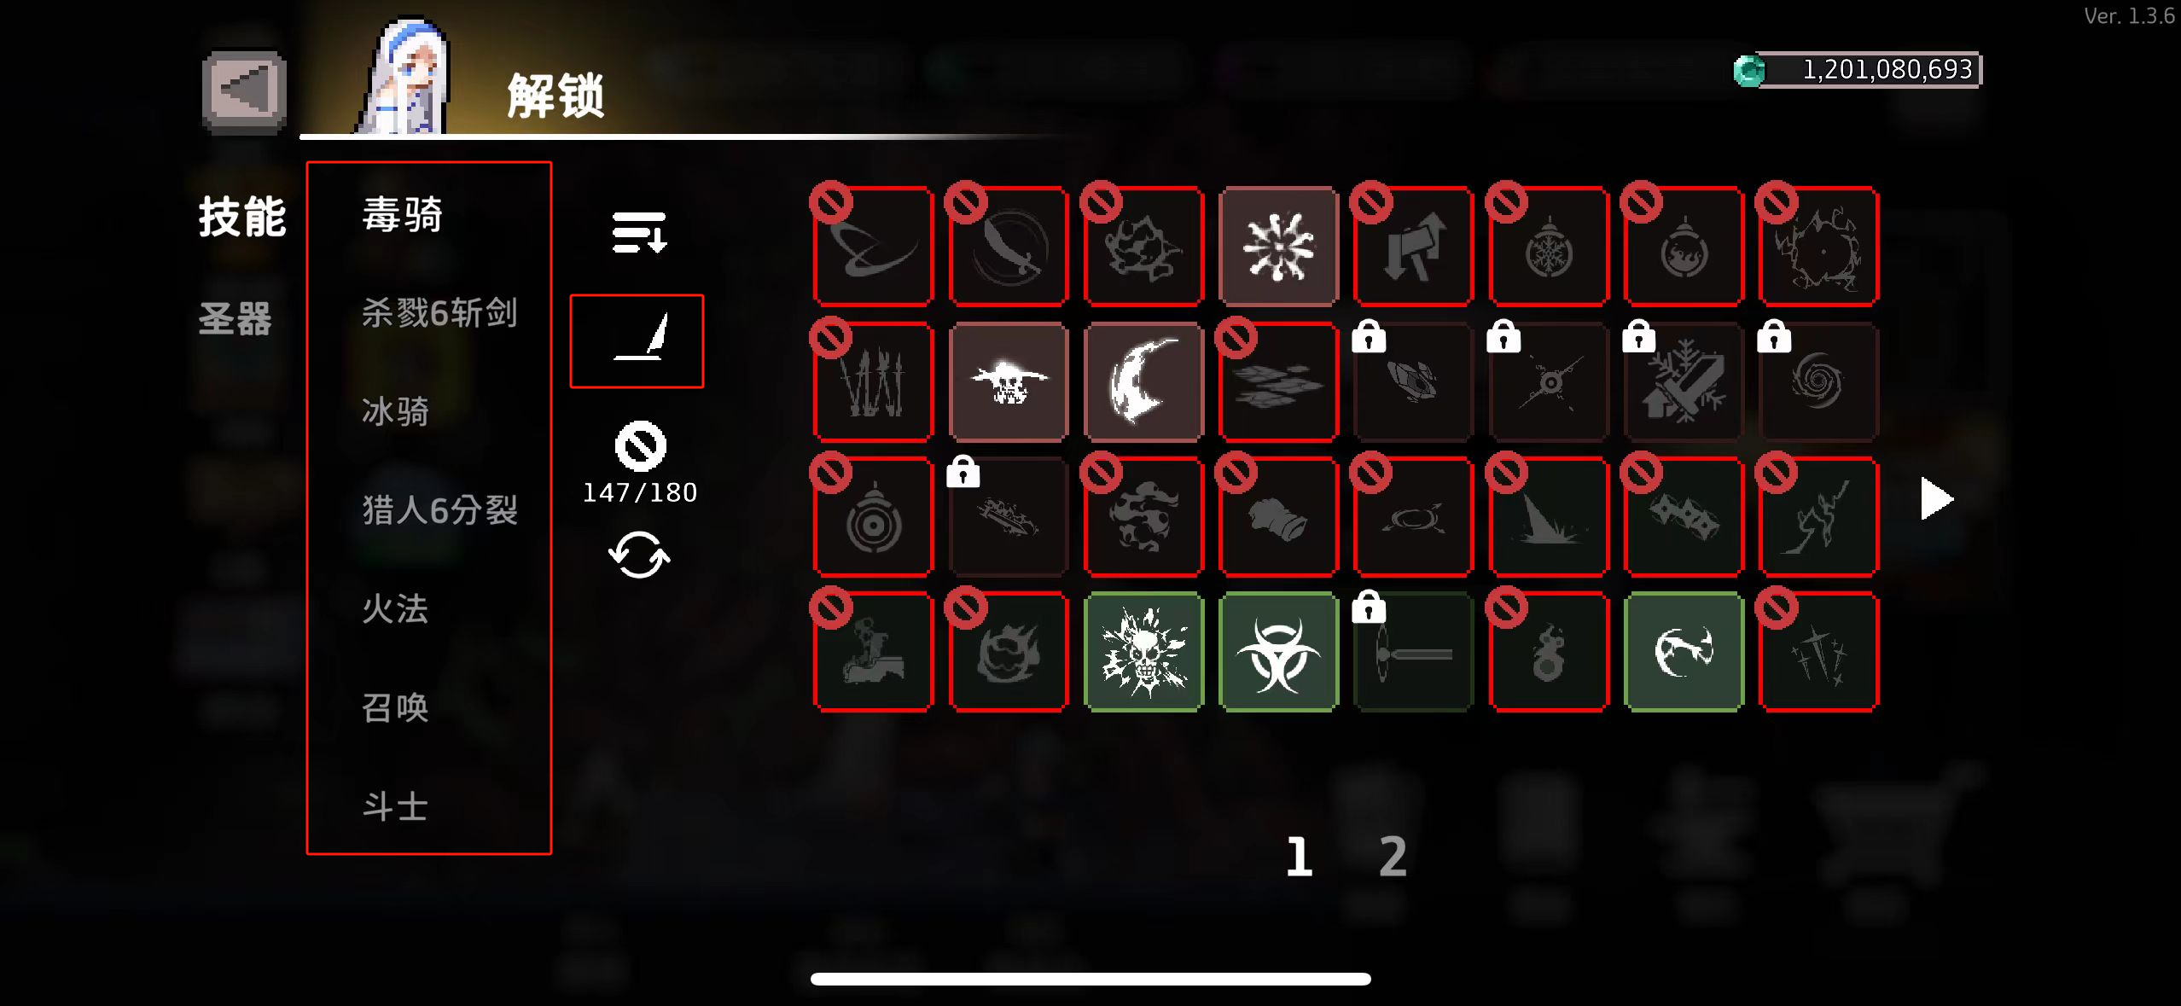Screen dimensions: 2181x1006
Task: Toggle the ban filter showing 147/180
Action: [640, 462]
